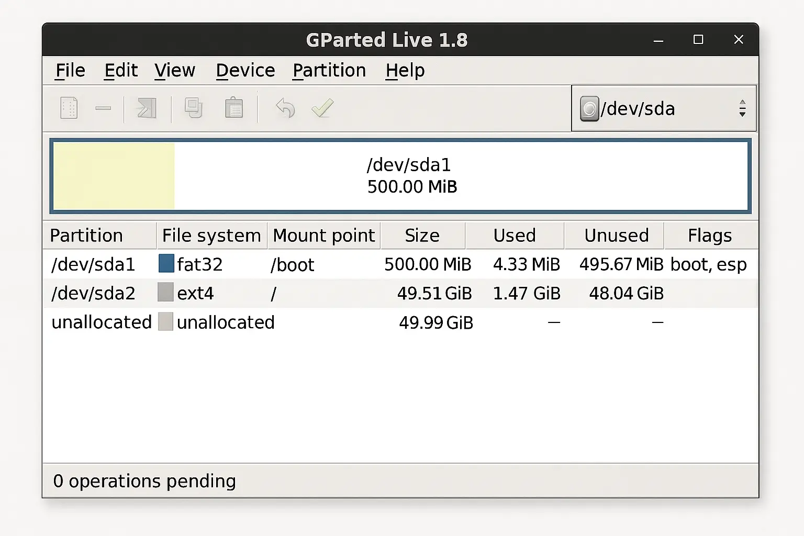Select the /dev/sda2 row in the table
The width and height of the screenshot is (804, 536).
click(x=314, y=293)
